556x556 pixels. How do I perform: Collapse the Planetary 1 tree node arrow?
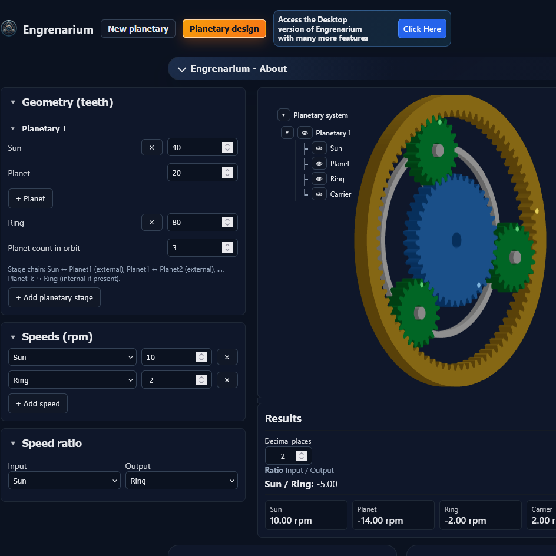pos(287,133)
